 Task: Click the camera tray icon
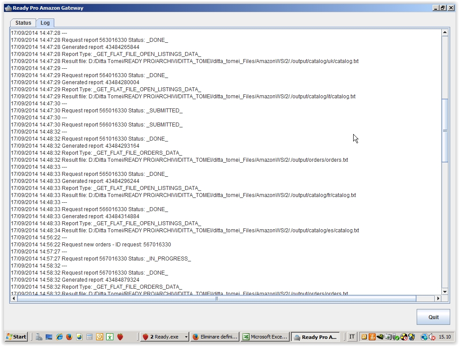click(388, 337)
